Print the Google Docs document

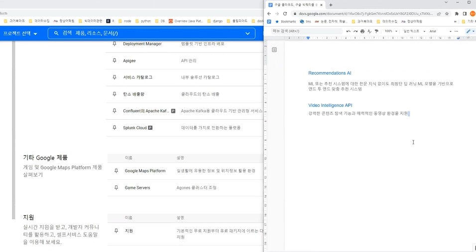[362, 31]
